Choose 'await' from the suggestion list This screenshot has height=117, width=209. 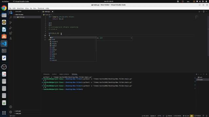coord(73,46)
